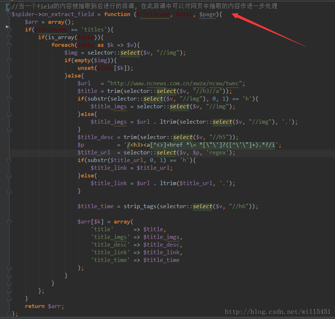The image size is (335, 319).
Task: Collapse the $arr[$k] = array( declaration
Action: [x=9, y=222]
